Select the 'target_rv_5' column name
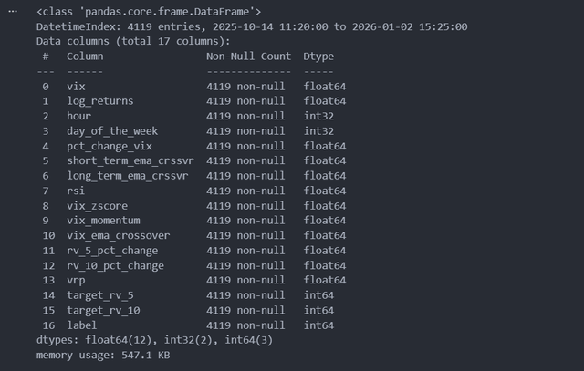Viewport: 584px width, 371px height. coord(99,295)
